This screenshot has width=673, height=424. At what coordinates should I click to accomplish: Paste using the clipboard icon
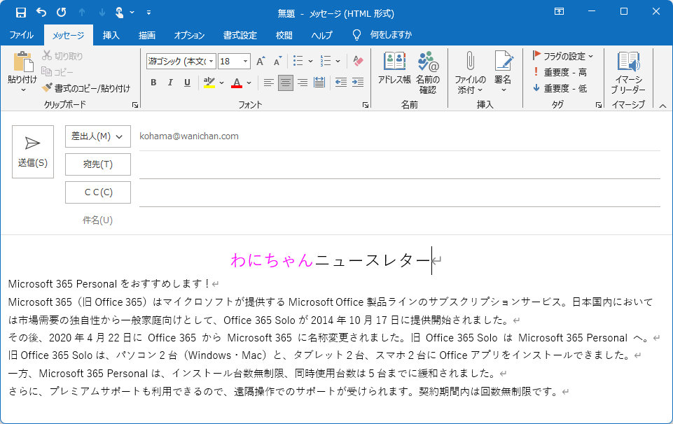(x=22, y=62)
